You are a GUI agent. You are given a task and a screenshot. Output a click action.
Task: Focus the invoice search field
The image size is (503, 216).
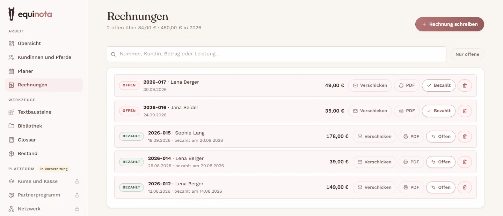pyautogui.click(x=277, y=54)
